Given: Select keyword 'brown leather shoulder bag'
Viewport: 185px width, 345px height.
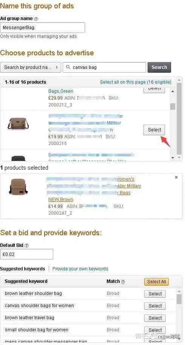Looking at the screenshot, I should click(x=155, y=294).
